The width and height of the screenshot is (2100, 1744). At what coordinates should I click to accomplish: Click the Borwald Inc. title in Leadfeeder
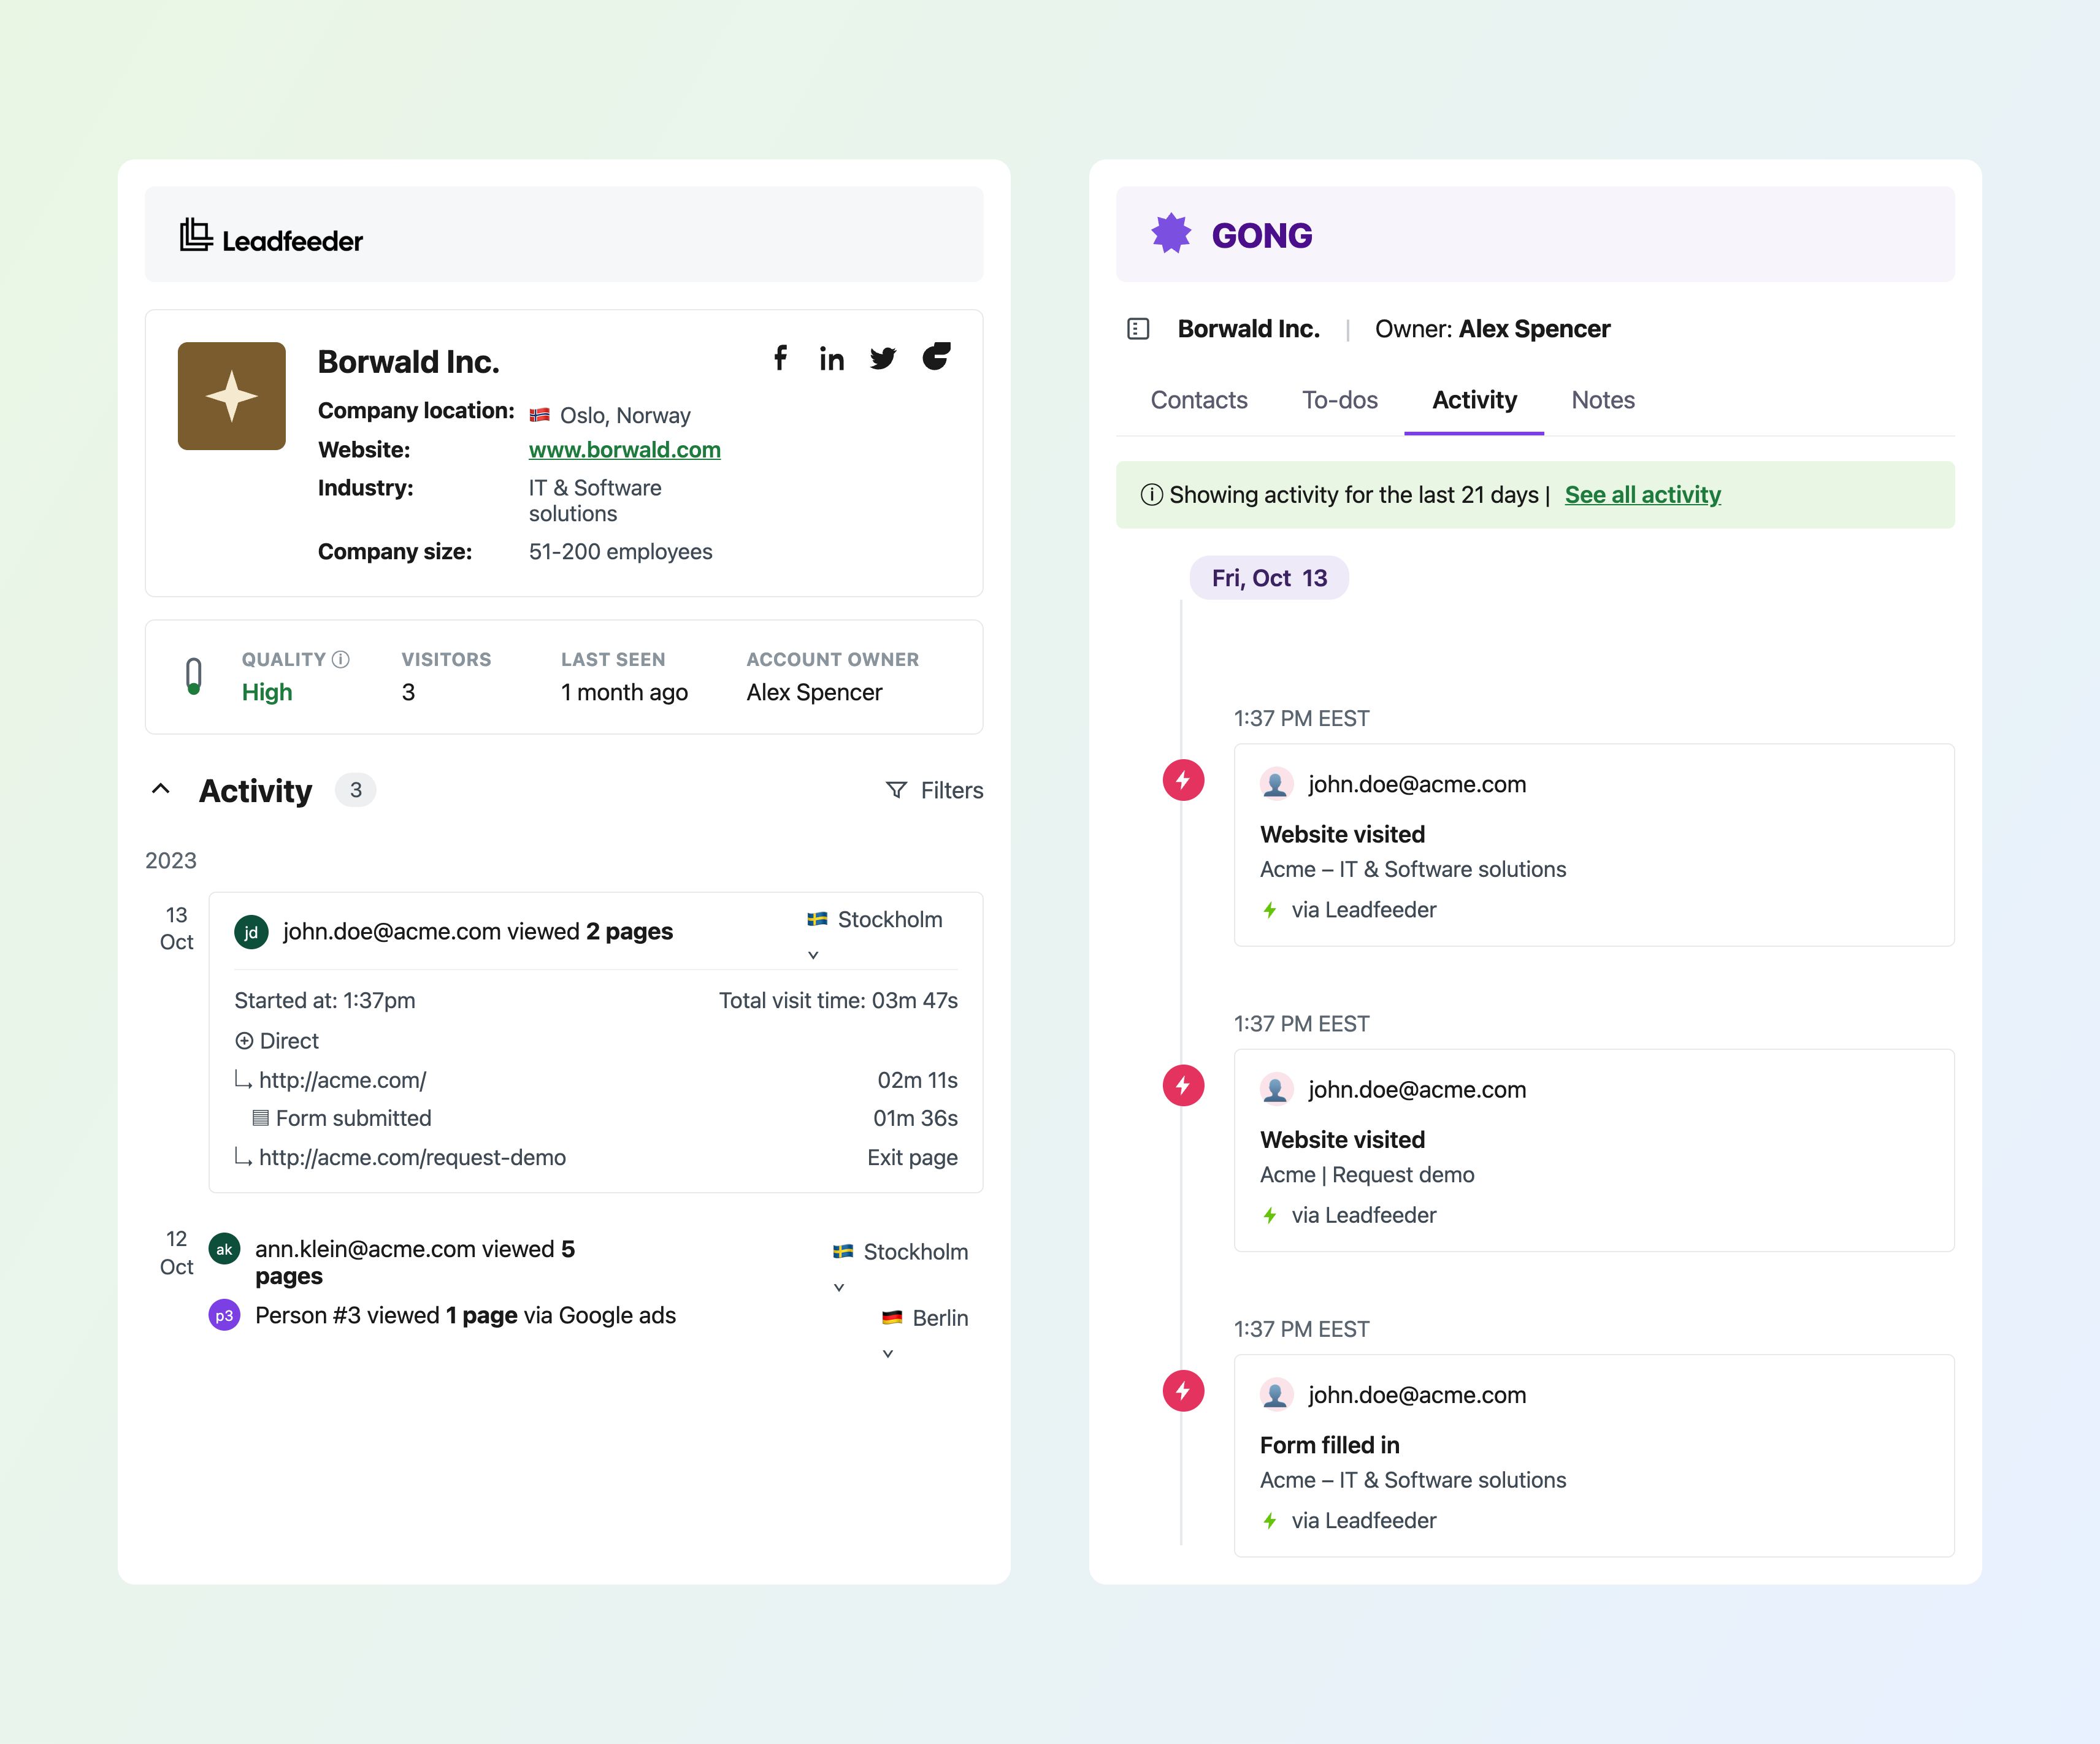408,362
